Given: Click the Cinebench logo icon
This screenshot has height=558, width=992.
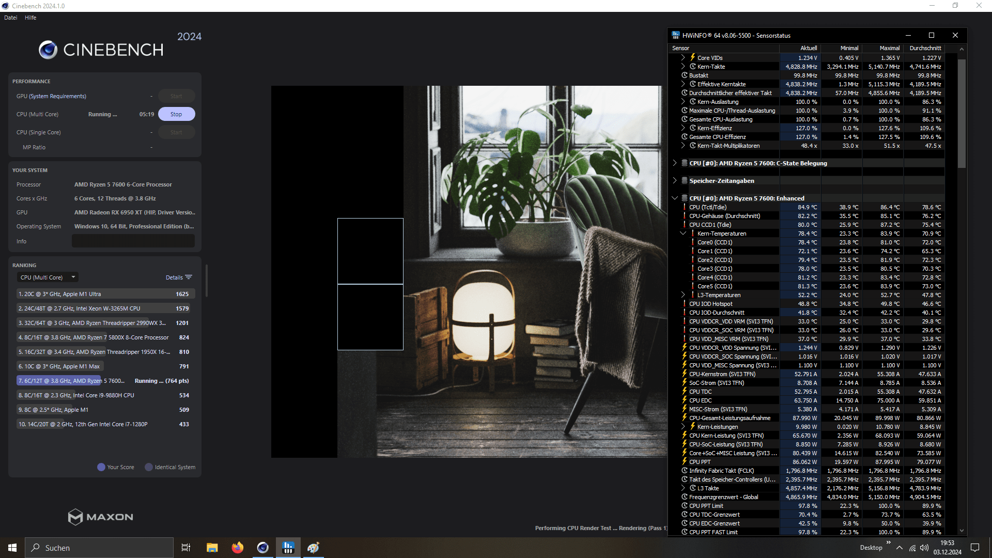Looking at the screenshot, I should [48, 50].
